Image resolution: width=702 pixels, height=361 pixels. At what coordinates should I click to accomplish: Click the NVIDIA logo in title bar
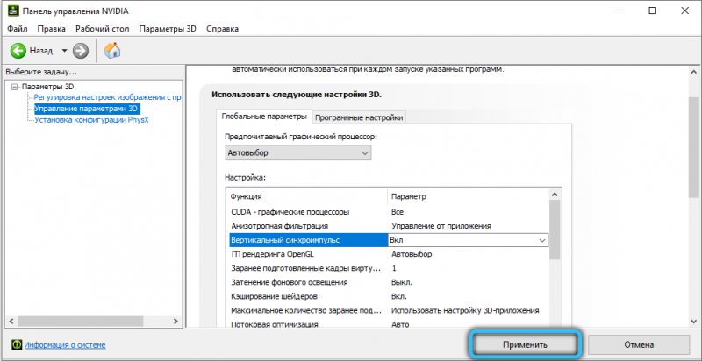(x=13, y=11)
